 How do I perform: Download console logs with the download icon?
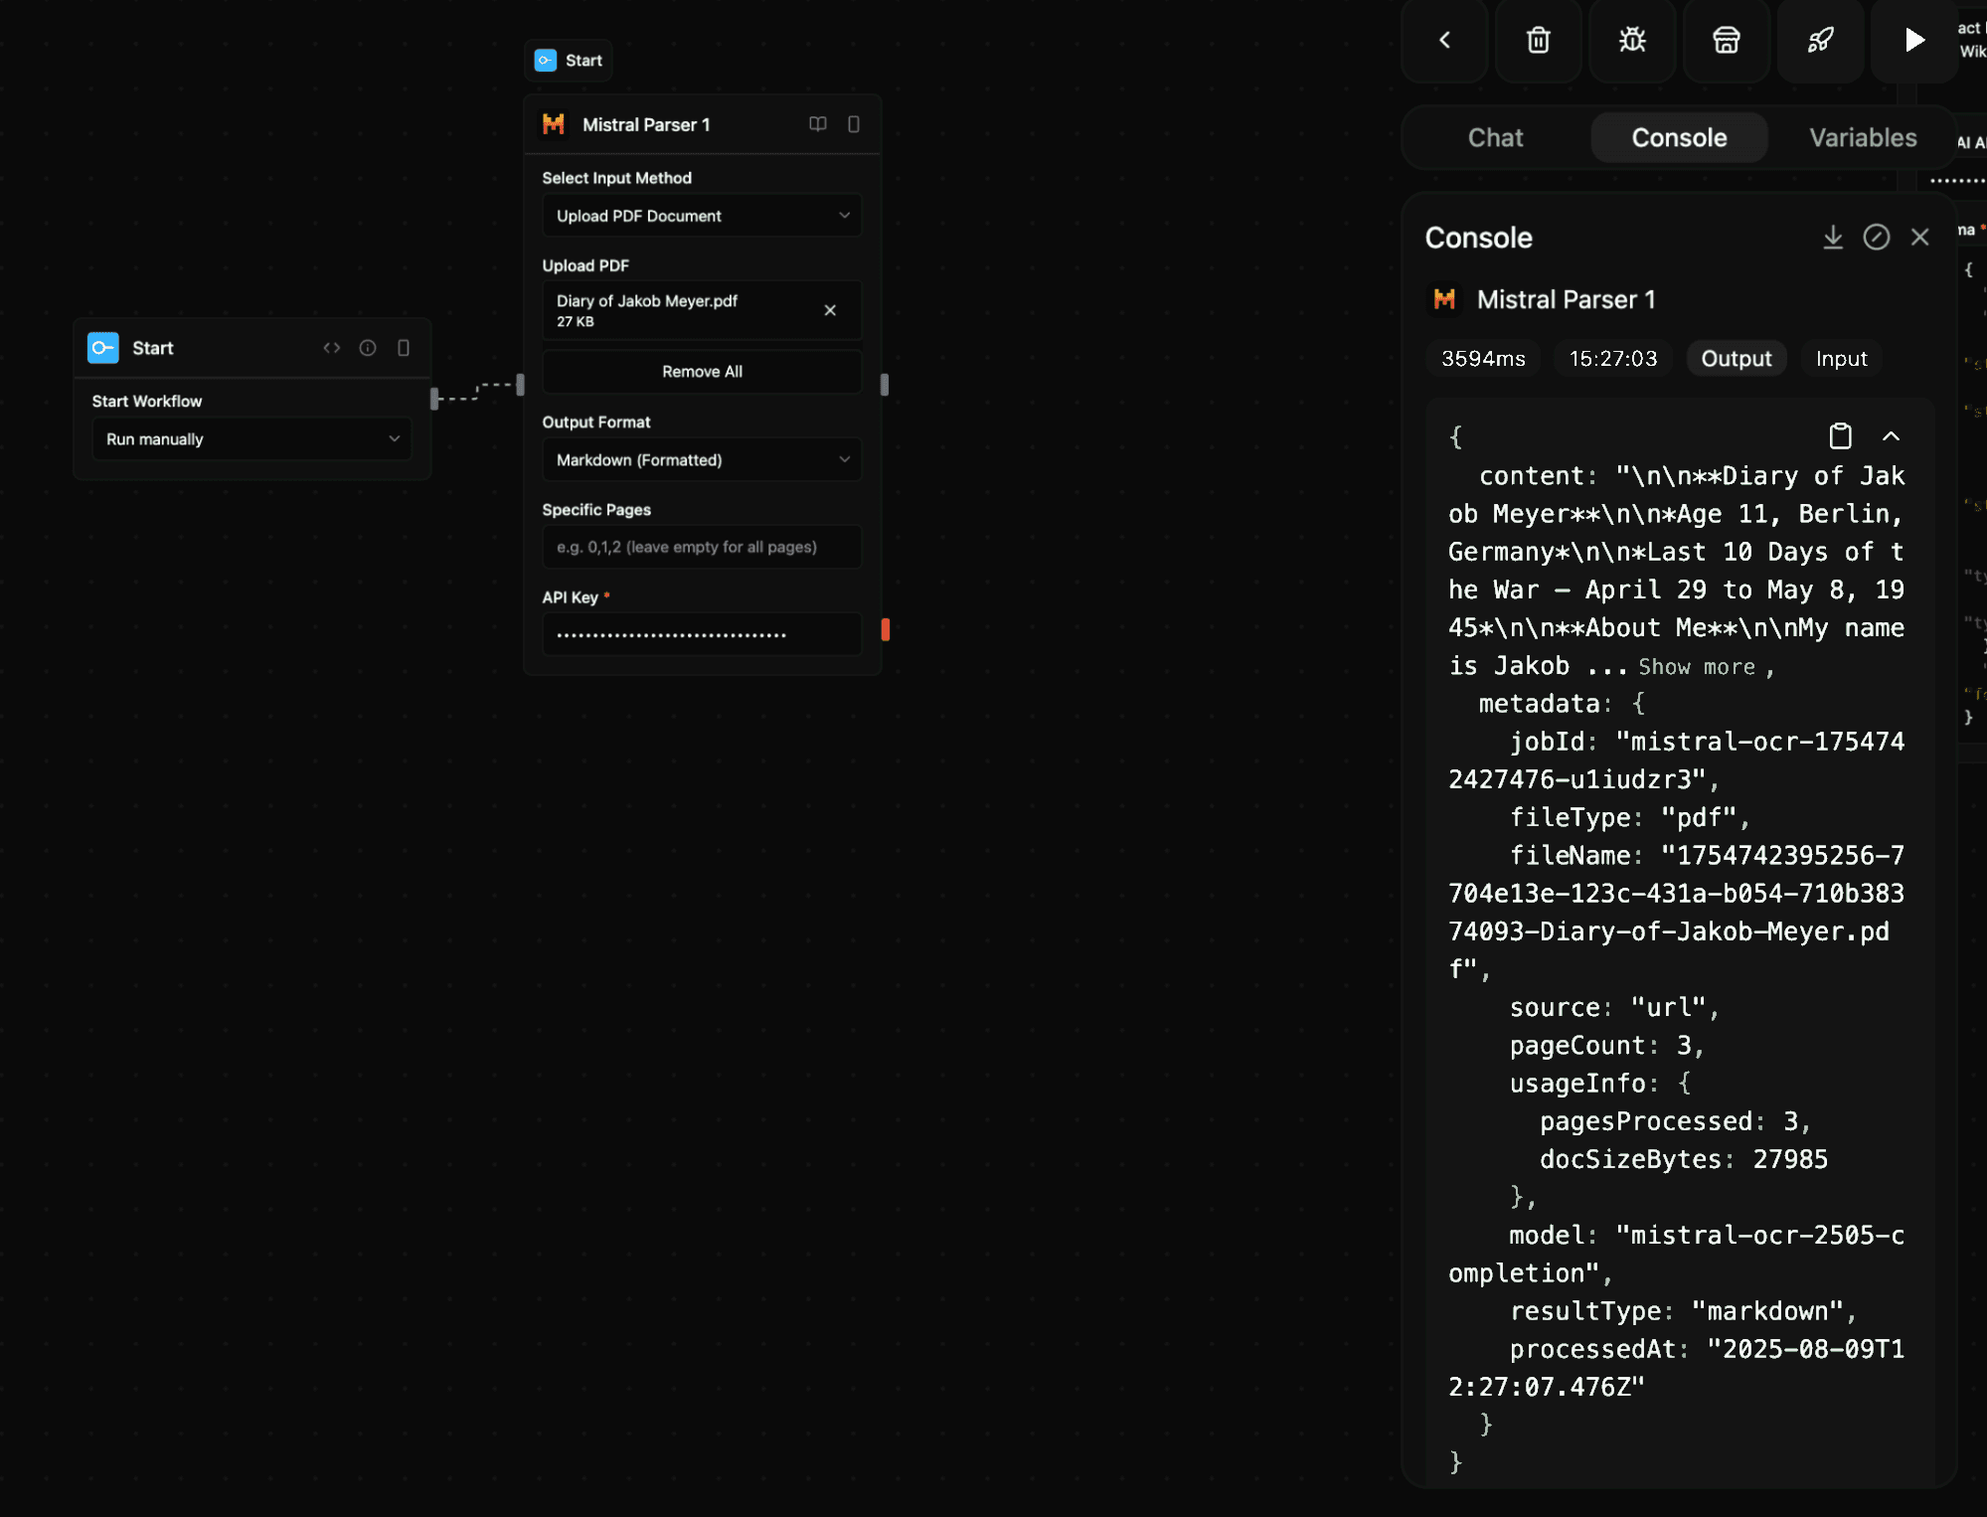1832,237
